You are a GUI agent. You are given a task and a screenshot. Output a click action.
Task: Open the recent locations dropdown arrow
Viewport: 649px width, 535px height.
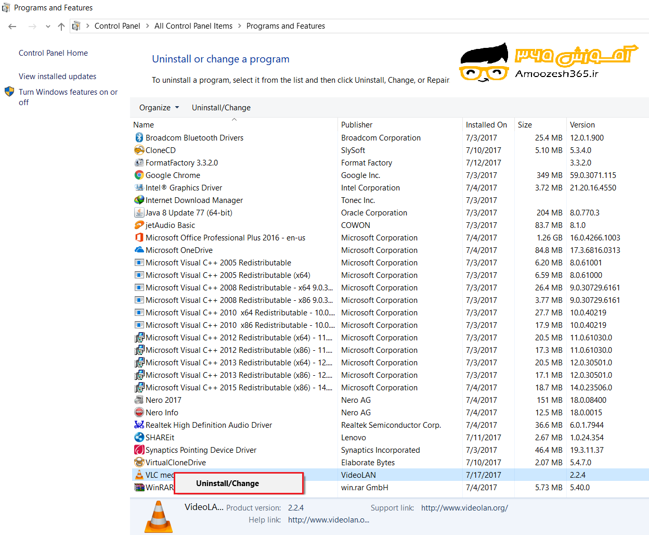tap(48, 26)
